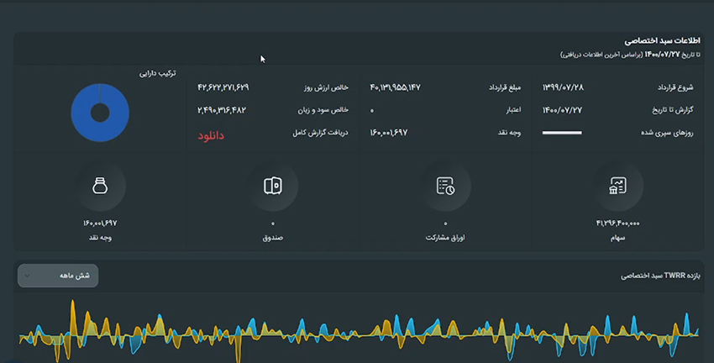This screenshot has width=714, height=363.
Task: Click the cash amount under the jar icon
Action: [x=99, y=224]
